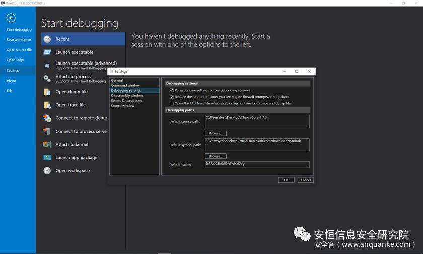This screenshot has width=423, height=254.
Task: Click the Launch executable icon
Action: (x=47, y=52)
